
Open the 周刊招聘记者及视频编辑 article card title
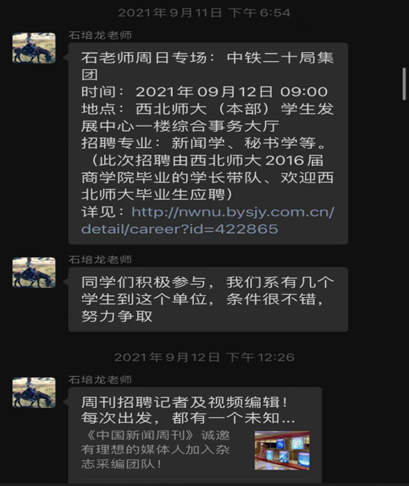coord(184,402)
